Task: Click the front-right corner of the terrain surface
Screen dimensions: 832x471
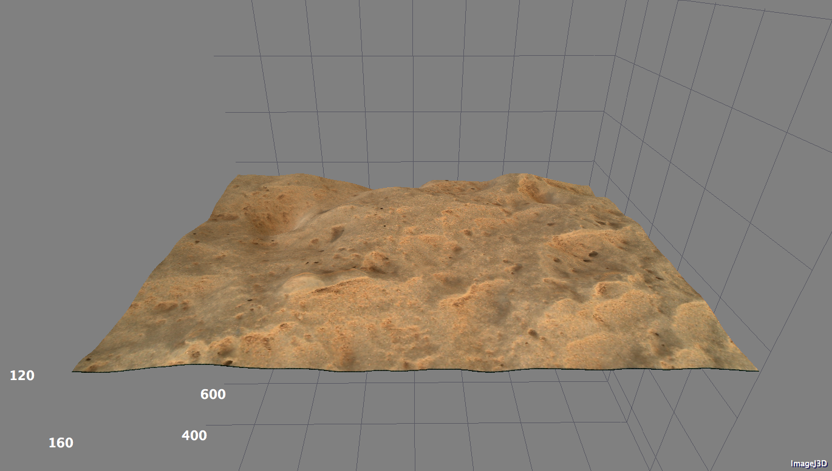Action: click(755, 368)
